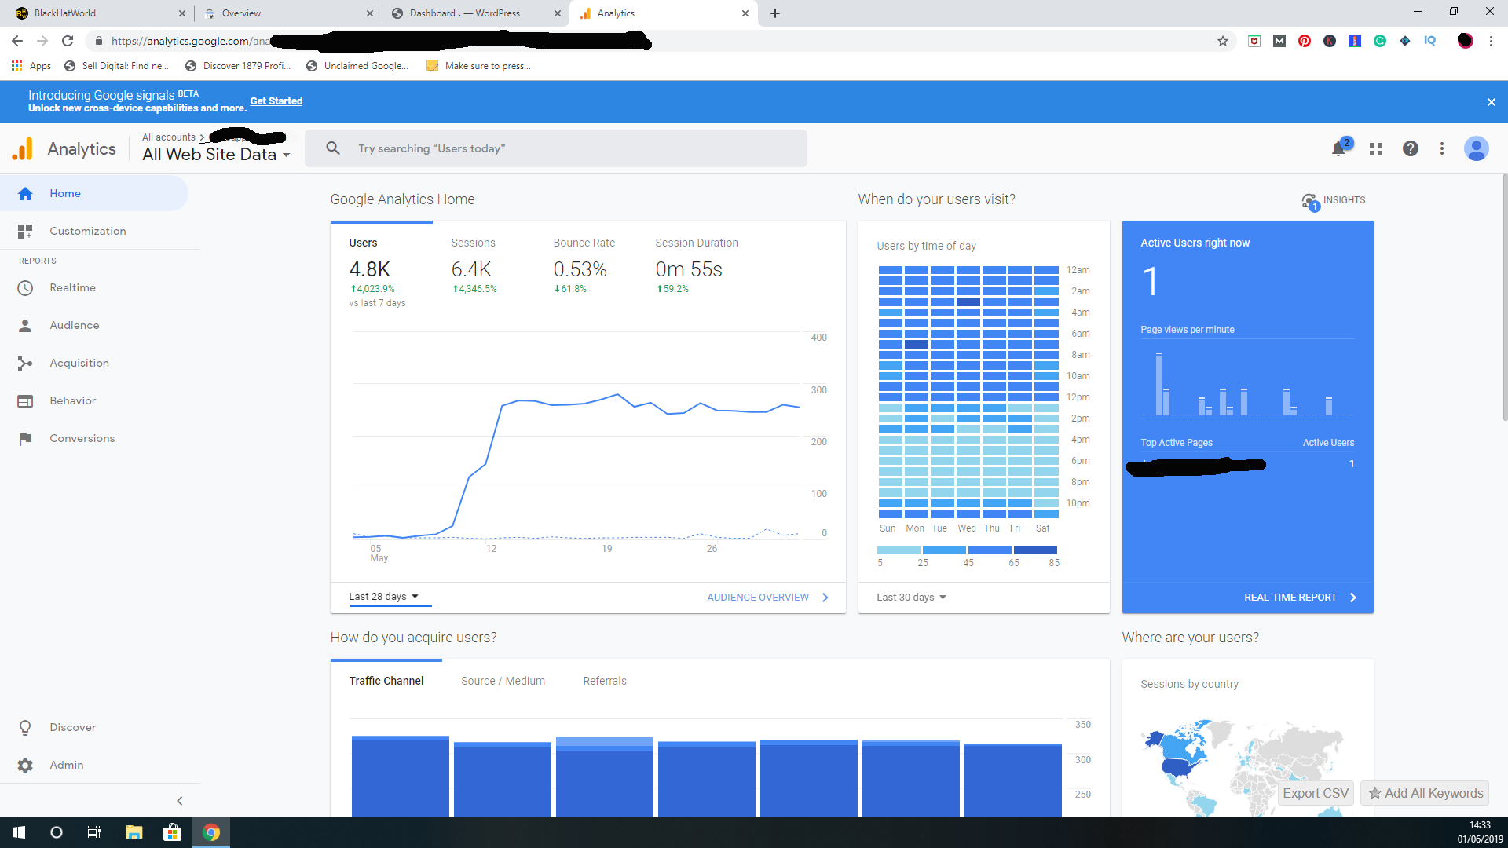The image size is (1508, 848).
Task: Open Microsoft Store from taskbar
Action: (x=172, y=832)
